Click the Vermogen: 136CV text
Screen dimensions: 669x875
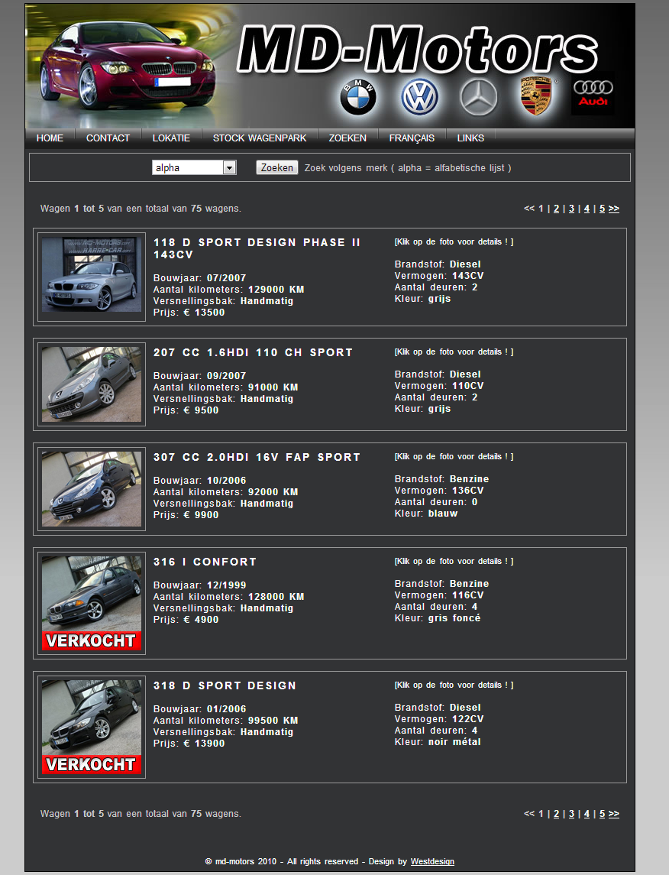(439, 491)
